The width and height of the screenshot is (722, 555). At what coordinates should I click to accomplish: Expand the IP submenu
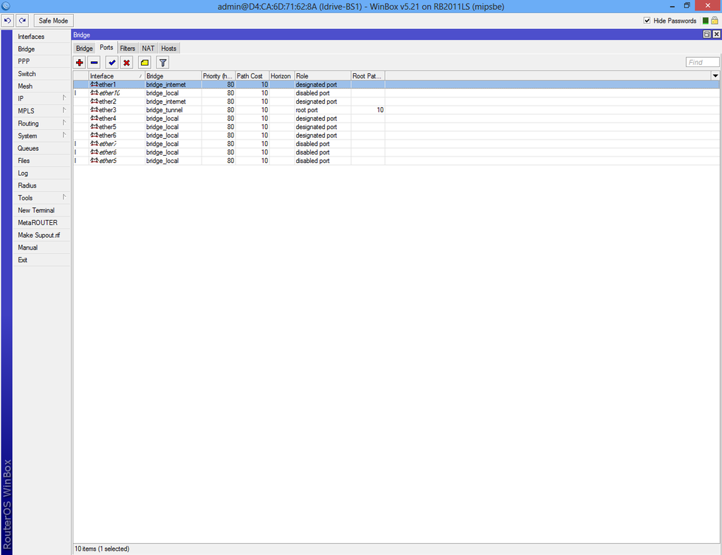click(42, 99)
